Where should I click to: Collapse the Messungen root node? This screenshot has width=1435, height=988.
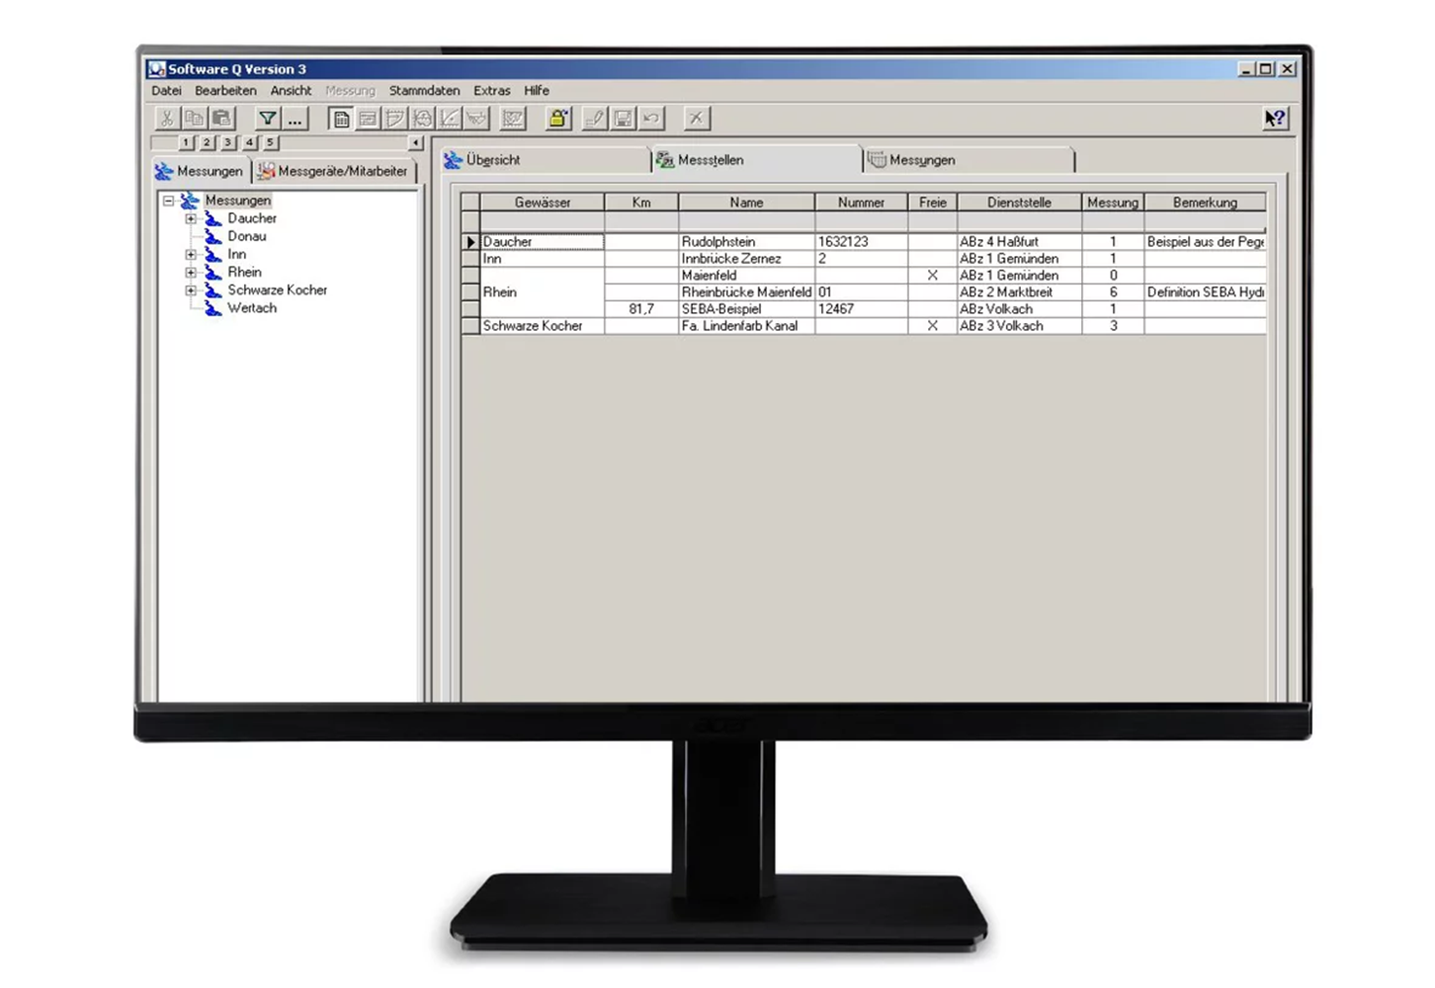(169, 201)
